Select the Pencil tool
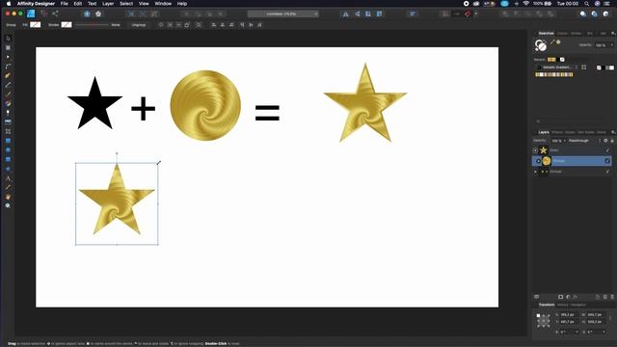Viewport: 617px width, 347px height. tap(8, 85)
